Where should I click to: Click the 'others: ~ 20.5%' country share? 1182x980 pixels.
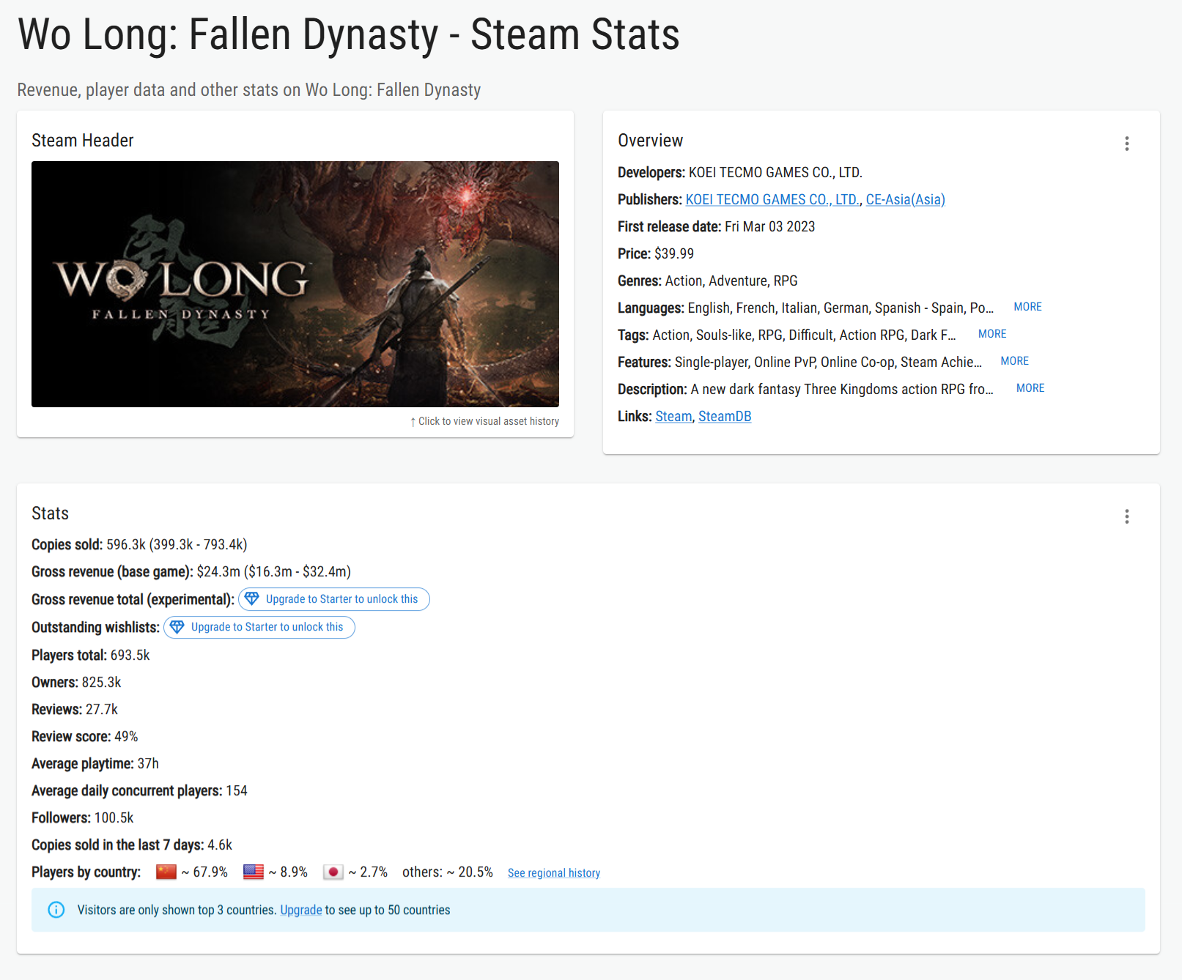pos(448,872)
